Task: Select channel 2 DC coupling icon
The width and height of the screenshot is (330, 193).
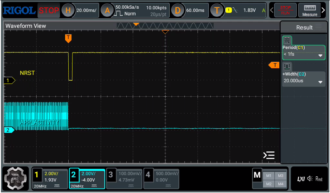Action: (x=94, y=186)
